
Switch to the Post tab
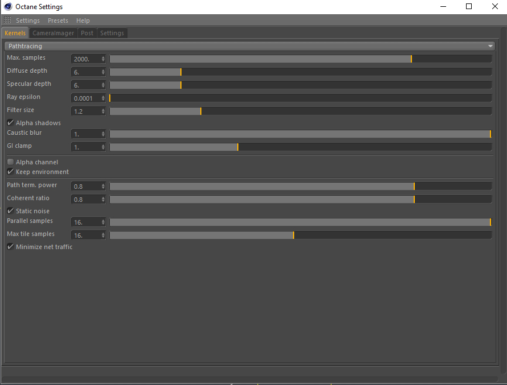87,33
